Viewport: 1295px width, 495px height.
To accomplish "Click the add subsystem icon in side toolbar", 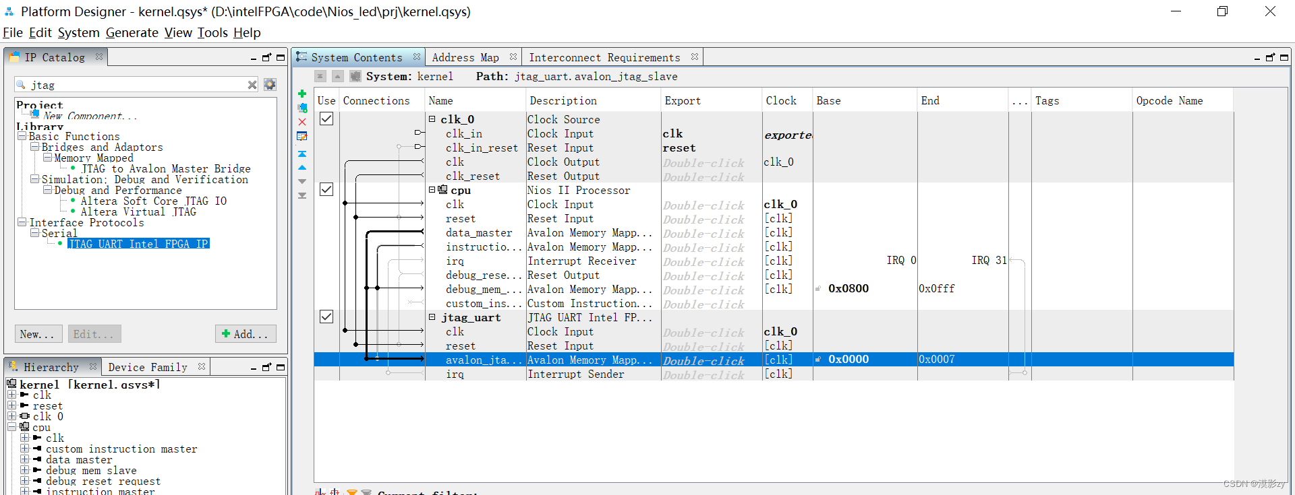I will tap(302, 108).
